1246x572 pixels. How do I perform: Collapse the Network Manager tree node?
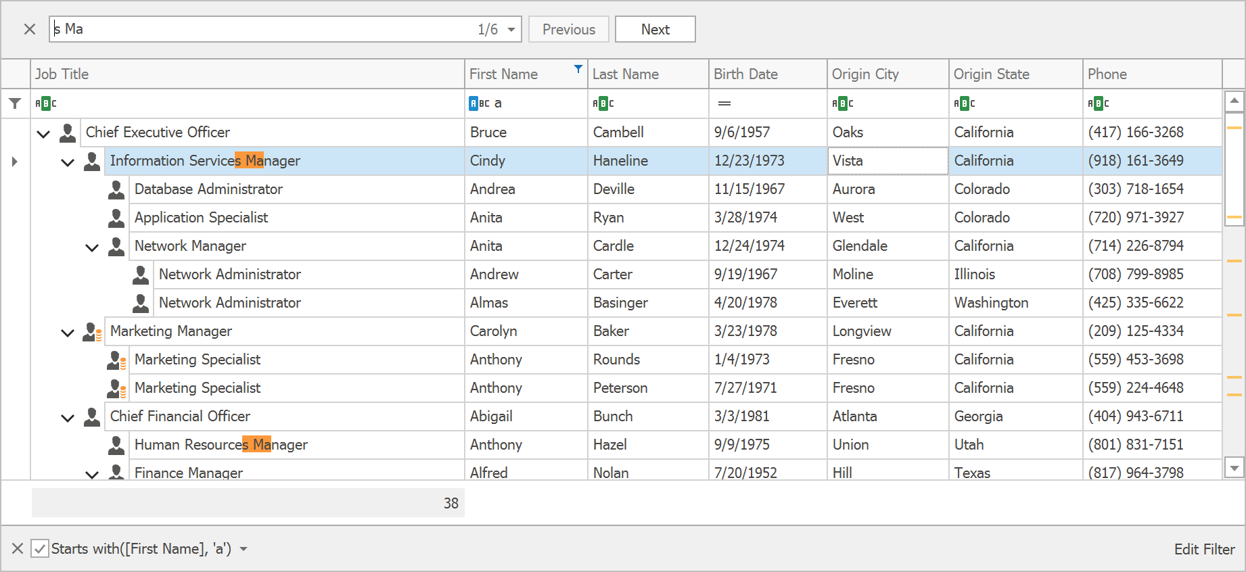click(x=92, y=247)
